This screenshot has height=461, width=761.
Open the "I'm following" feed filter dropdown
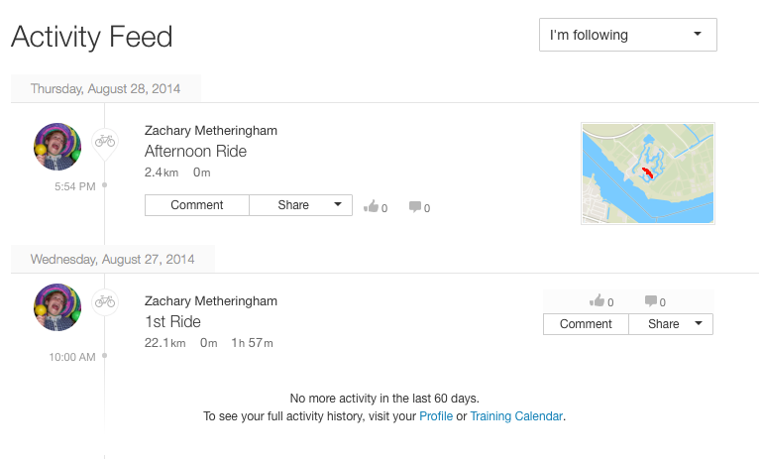pyautogui.click(x=627, y=35)
